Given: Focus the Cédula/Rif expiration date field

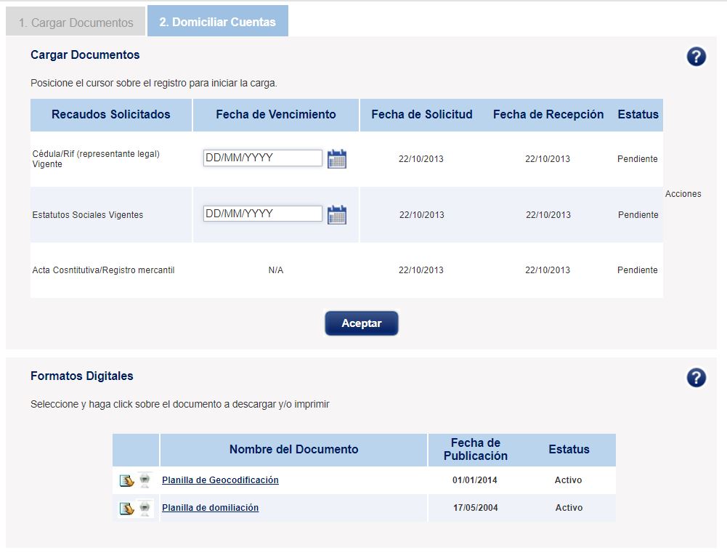Looking at the screenshot, I should [x=262, y=158].
